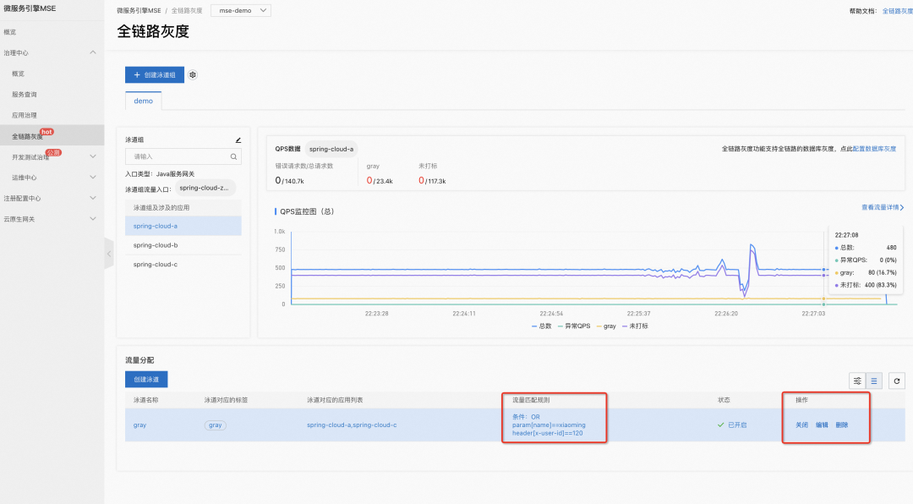Click the spring-cloud-z... entry tag
The image size is (913, 504).
tap(205, 188)
